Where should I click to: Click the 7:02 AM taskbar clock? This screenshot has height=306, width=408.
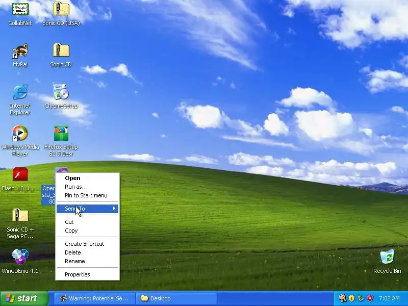[389, 298]
